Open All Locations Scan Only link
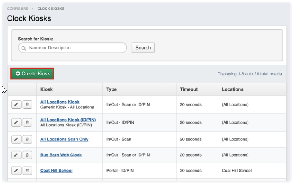The width and height of the screenshot is (292, 185). point(64,139)
